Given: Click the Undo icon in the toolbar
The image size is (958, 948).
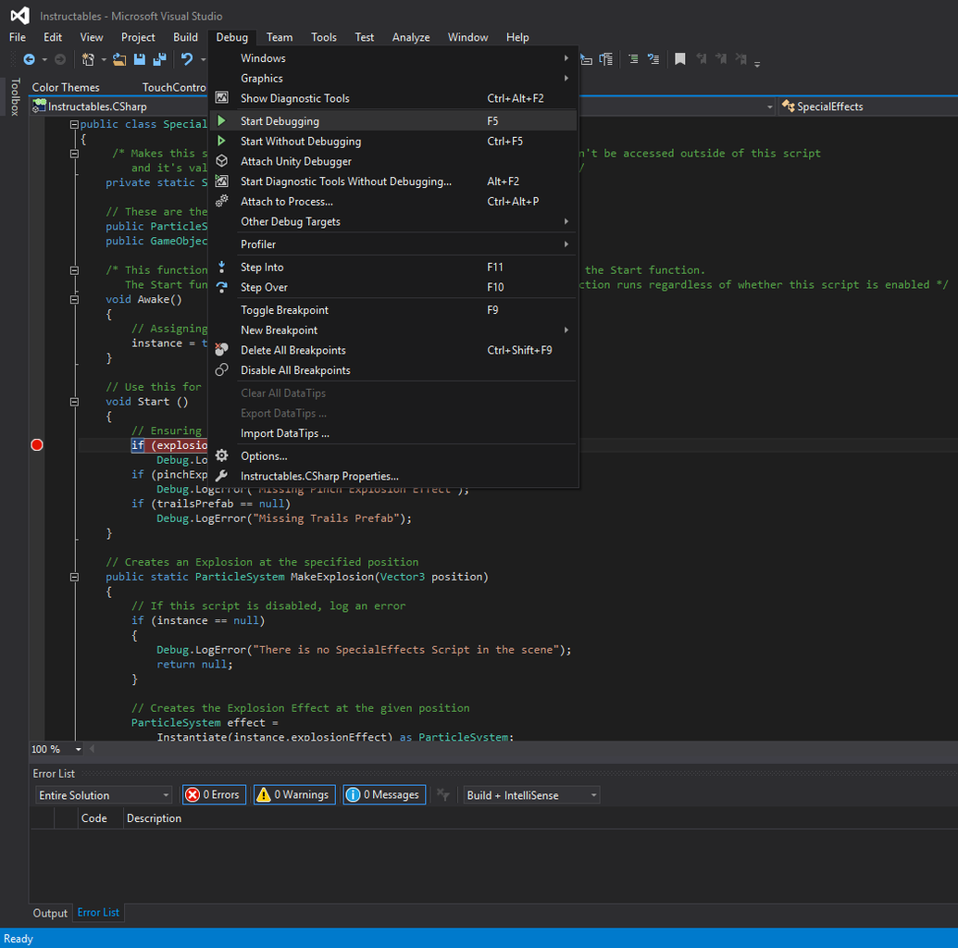Looking at the screenshot, I should pos(188,58).
